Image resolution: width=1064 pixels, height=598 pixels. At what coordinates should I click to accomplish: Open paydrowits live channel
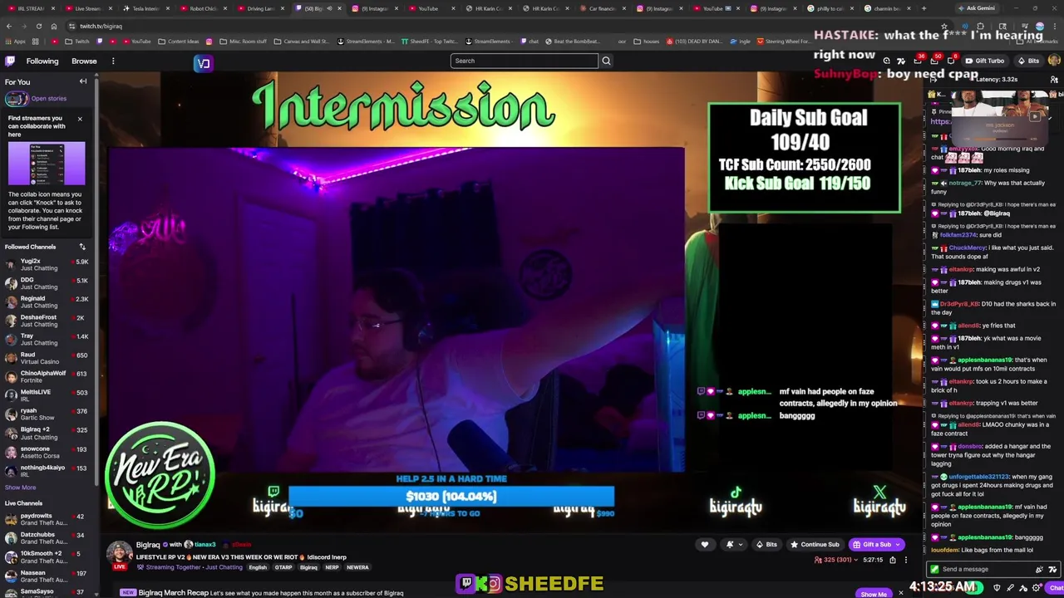[x=47, y=519]
